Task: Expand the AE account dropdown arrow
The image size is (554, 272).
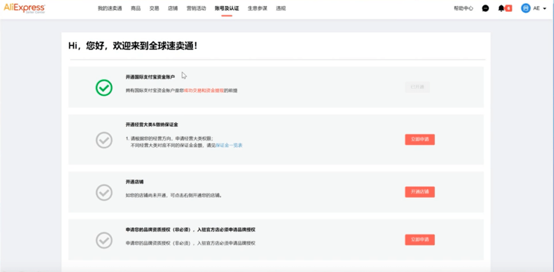Action: click(544, 9)
